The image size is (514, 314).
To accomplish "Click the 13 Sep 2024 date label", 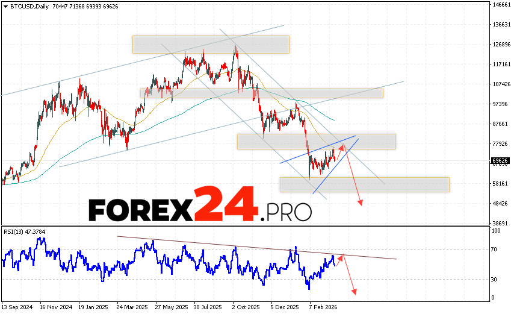I will (16, 306).
